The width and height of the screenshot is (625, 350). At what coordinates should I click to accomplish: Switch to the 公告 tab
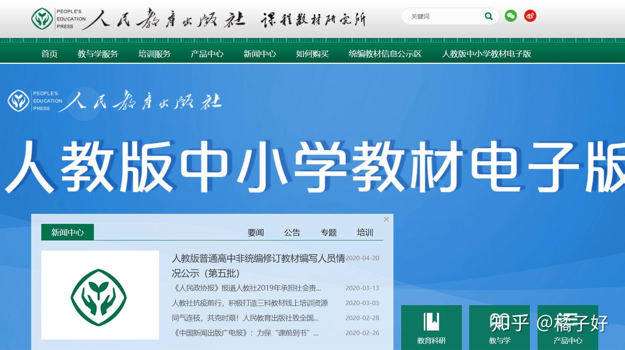coord(292,232)
